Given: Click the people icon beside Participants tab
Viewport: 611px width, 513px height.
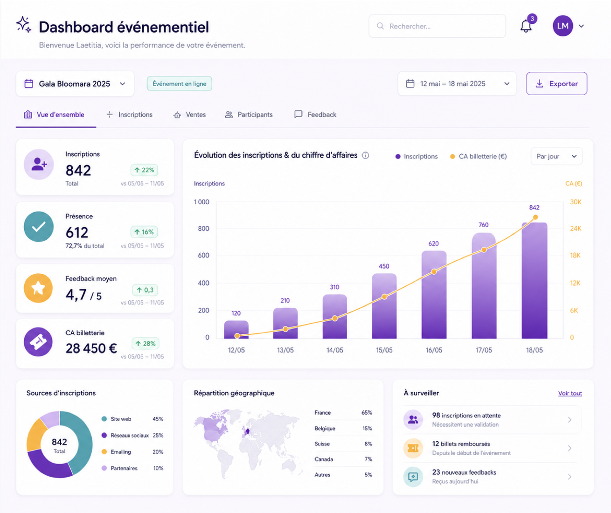Looking at the screenshot, I should [229, 114].
